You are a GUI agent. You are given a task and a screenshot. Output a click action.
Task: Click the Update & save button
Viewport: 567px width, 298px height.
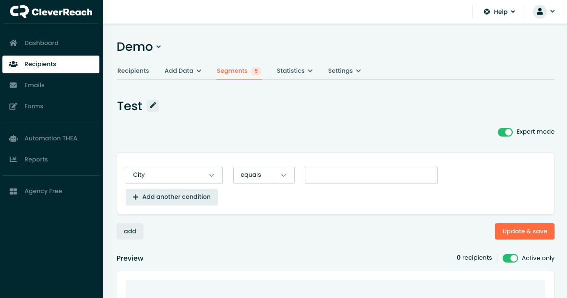click(524, 231)
